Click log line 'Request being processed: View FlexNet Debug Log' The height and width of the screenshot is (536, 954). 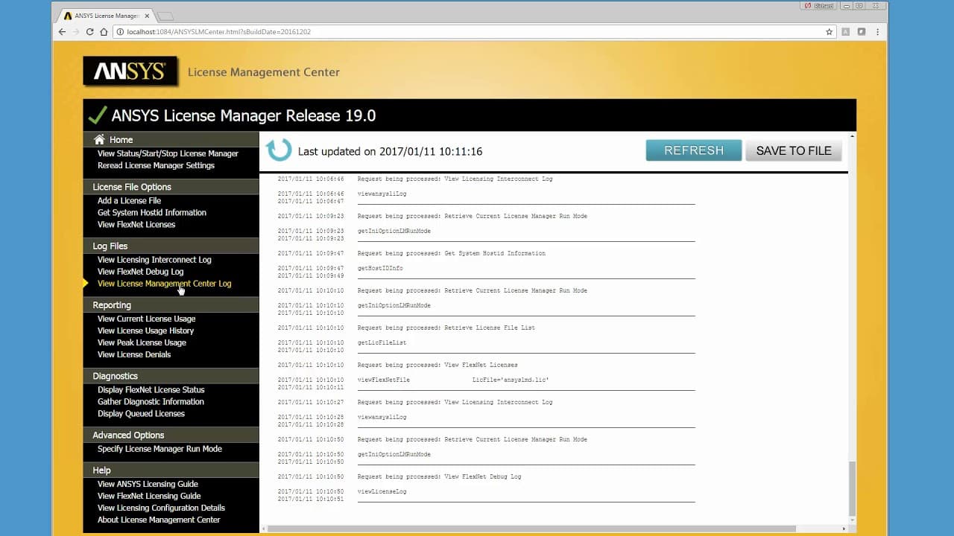click(x=439, y=476)
